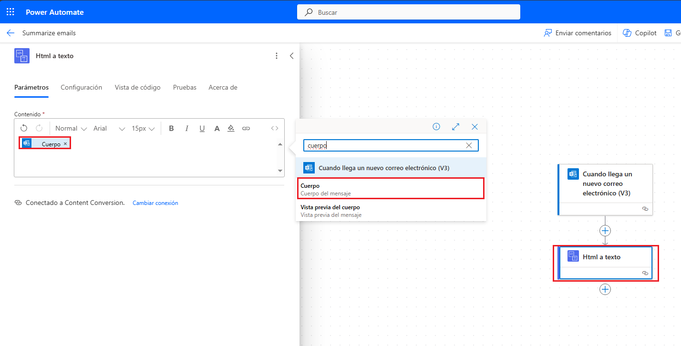The height and width of the screenshot is (346, 681).
Task: Redo the edit in Contenido toolbar
Action: (39, 128)
